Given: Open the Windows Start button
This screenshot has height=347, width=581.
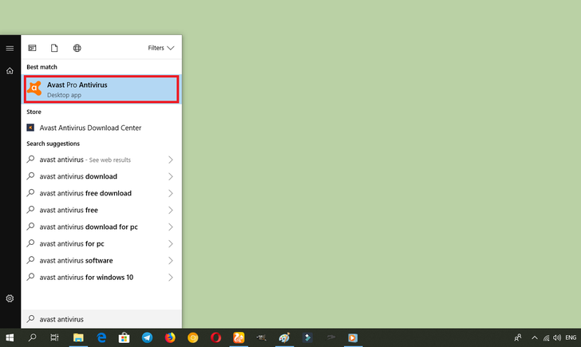Looking at the screenshot, I should pyautogui.click(x=10, y=337).
